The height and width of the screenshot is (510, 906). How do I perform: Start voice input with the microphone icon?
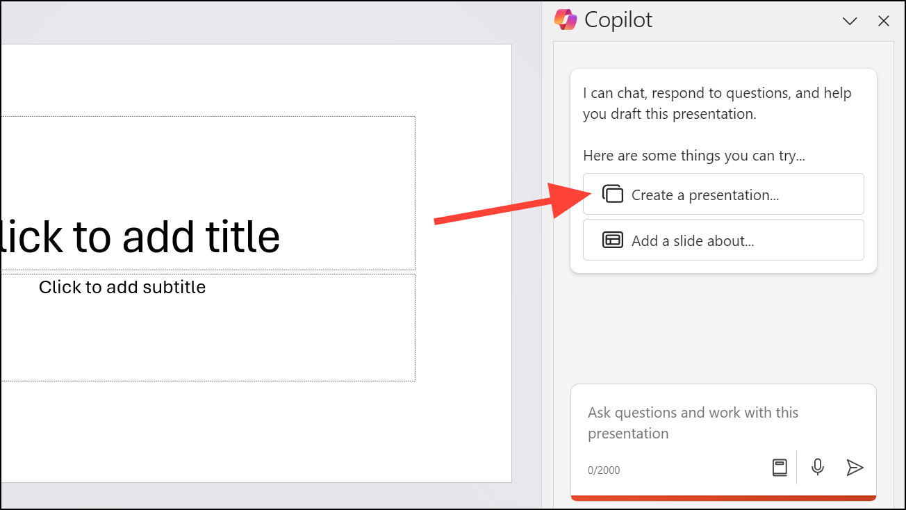click(x=818, y=468)
